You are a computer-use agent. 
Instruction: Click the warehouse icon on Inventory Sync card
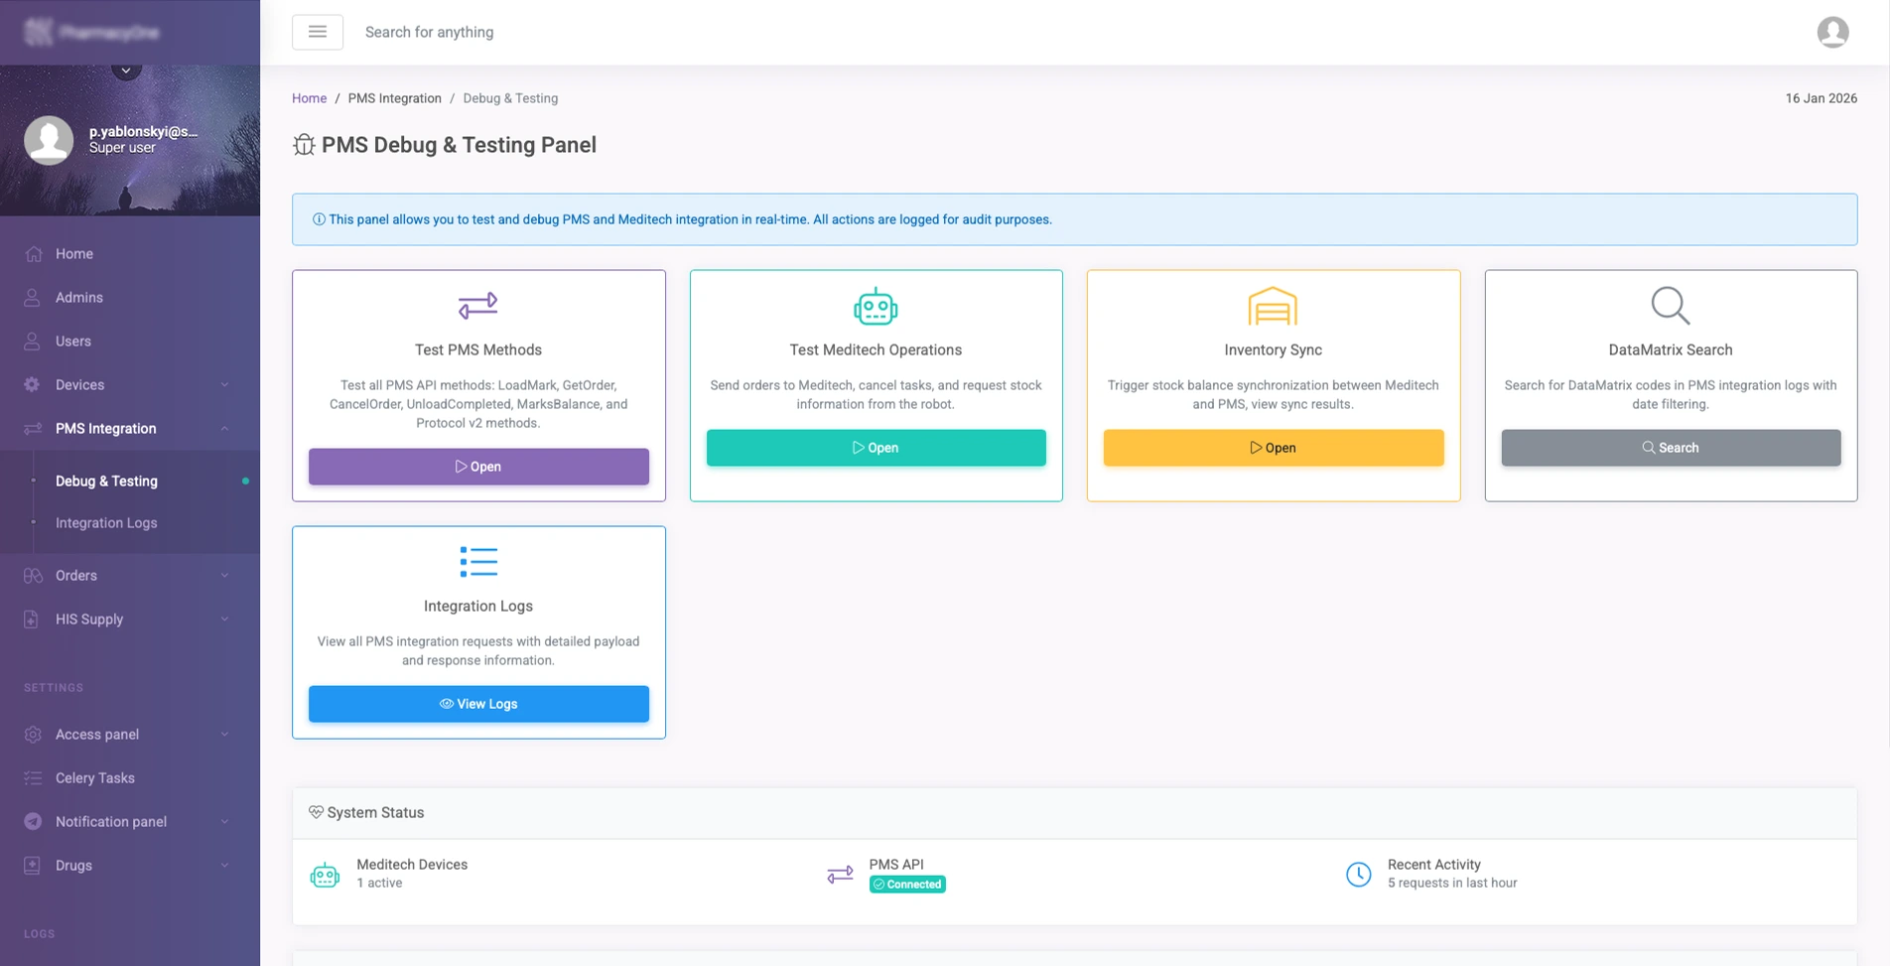(x=1273, y=307)
